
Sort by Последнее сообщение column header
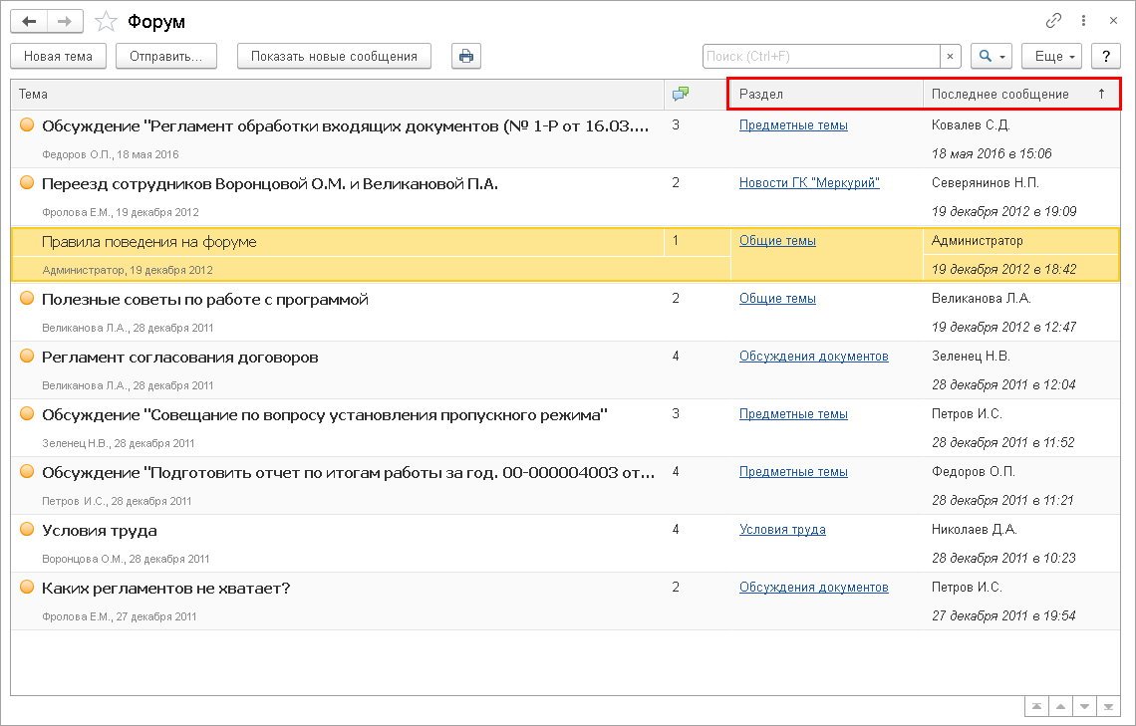1020,94
